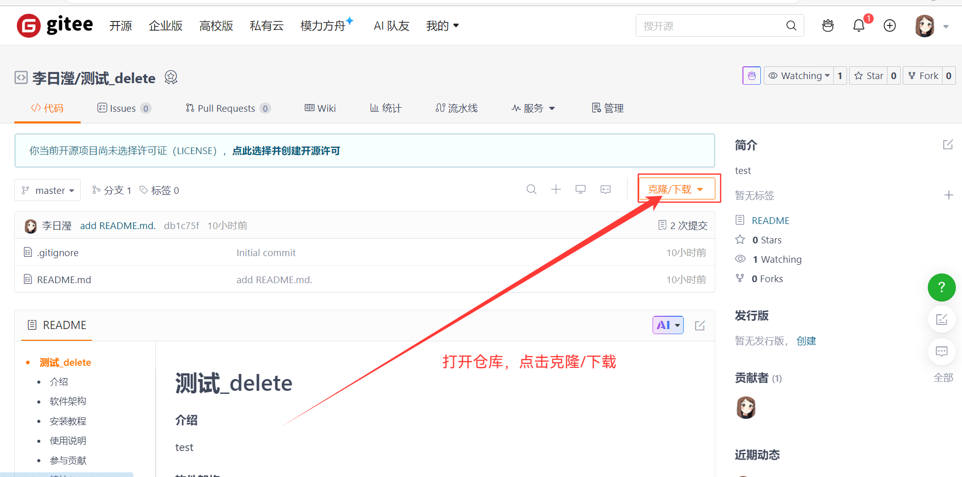The image size is (962, 477).
Task: Click 0 Forks in sidebar
Action: point(767,279)
